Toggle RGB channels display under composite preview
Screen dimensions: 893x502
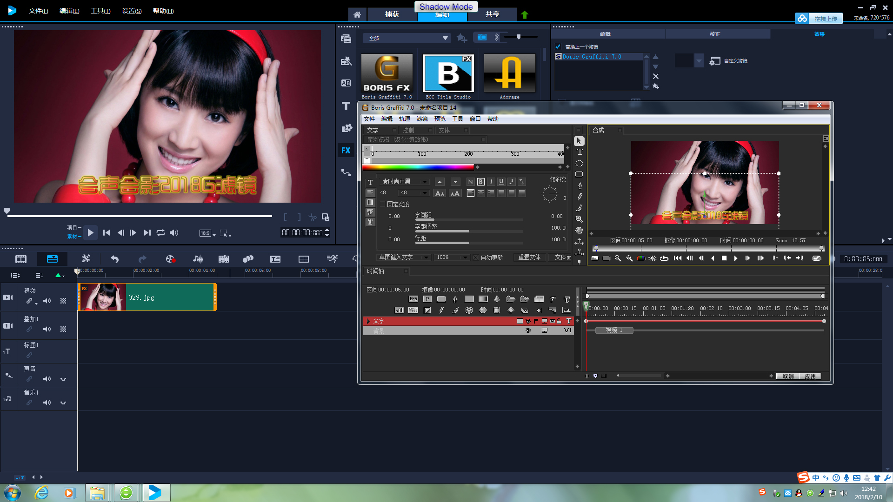[x=641, y=258]
